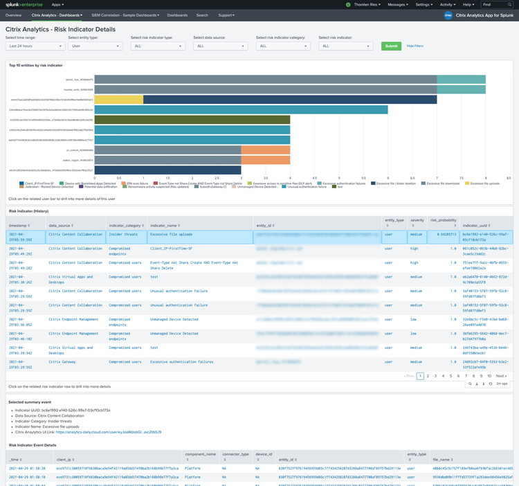Sort history table by indicator_name column
This screenshot has height=486, width=519.
click(165, 226)
